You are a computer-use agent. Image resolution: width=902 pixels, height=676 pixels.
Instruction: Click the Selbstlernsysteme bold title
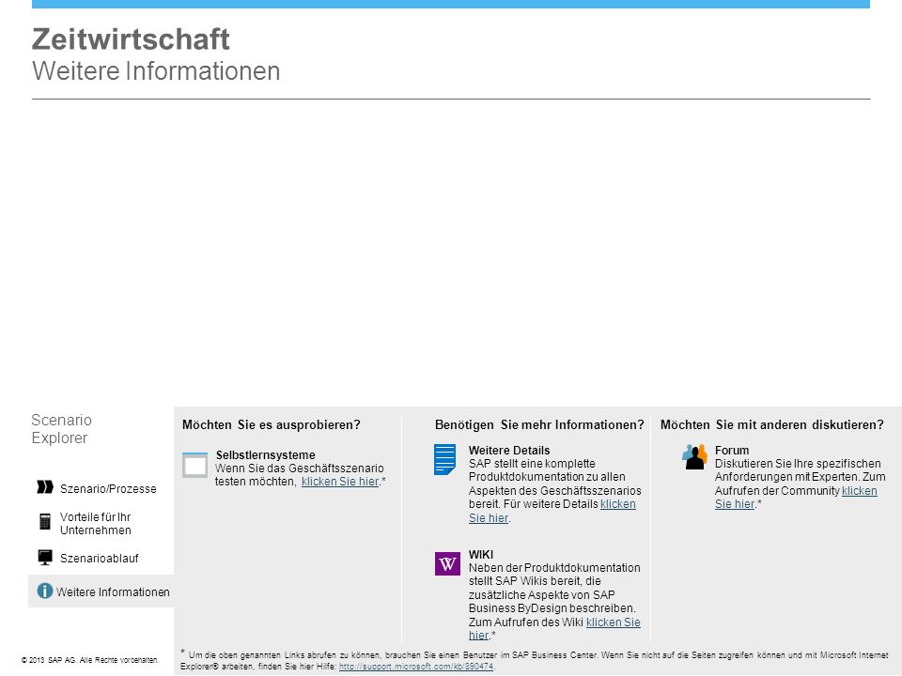(265, 455)
